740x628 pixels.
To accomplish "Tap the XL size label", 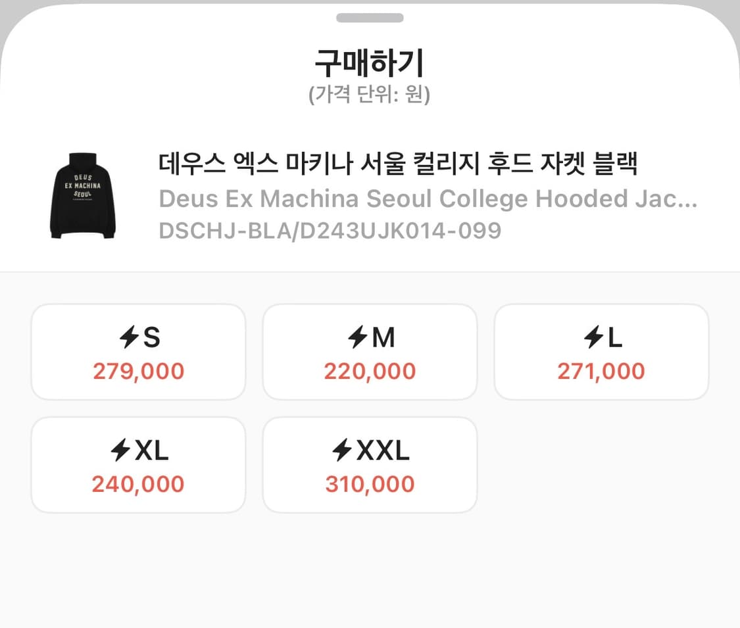I will (152, 451).
